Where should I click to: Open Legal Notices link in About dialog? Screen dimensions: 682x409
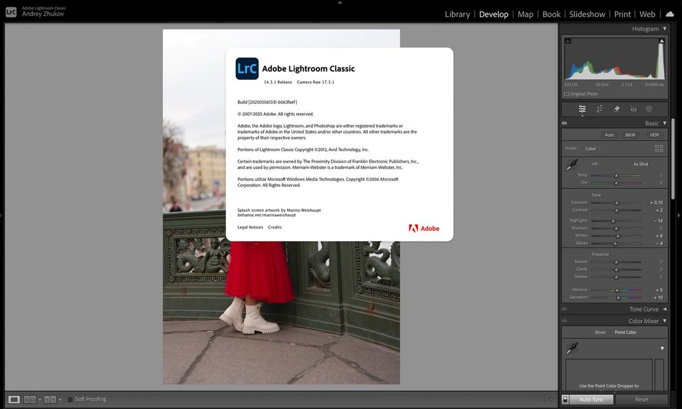250,227
